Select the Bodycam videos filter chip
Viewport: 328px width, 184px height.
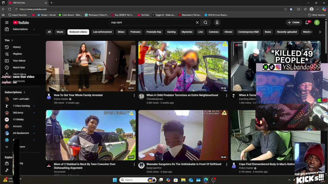coord(78,32)
